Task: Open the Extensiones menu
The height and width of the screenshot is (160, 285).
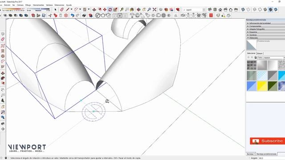Action: point(59,5)
